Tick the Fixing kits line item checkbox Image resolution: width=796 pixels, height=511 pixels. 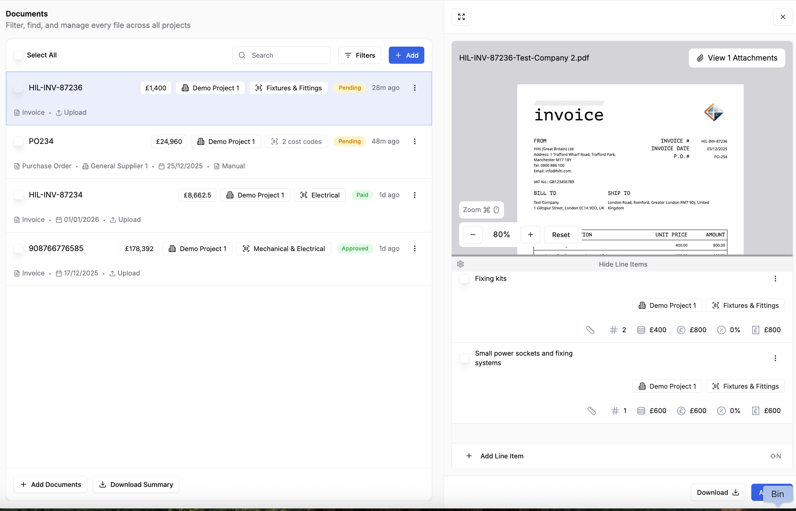(464, 279)
